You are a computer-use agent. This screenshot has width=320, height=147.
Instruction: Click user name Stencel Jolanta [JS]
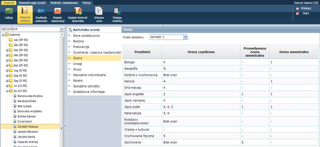[x=307, y=2]
